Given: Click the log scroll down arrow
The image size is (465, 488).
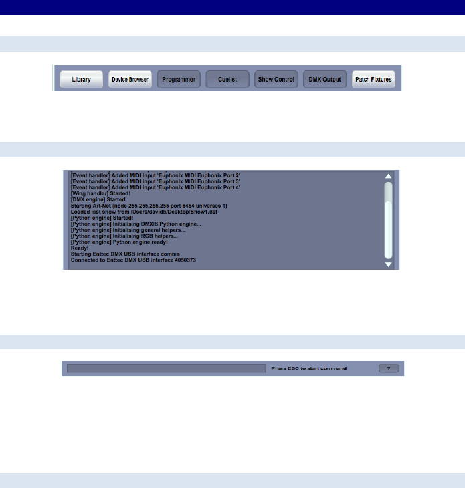Looking at the screenshot, I should coord(388,264).
